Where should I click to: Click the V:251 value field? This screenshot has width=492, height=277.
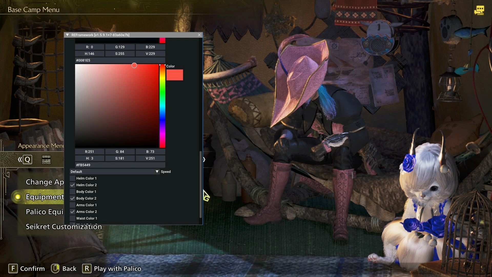pos(150,158)
